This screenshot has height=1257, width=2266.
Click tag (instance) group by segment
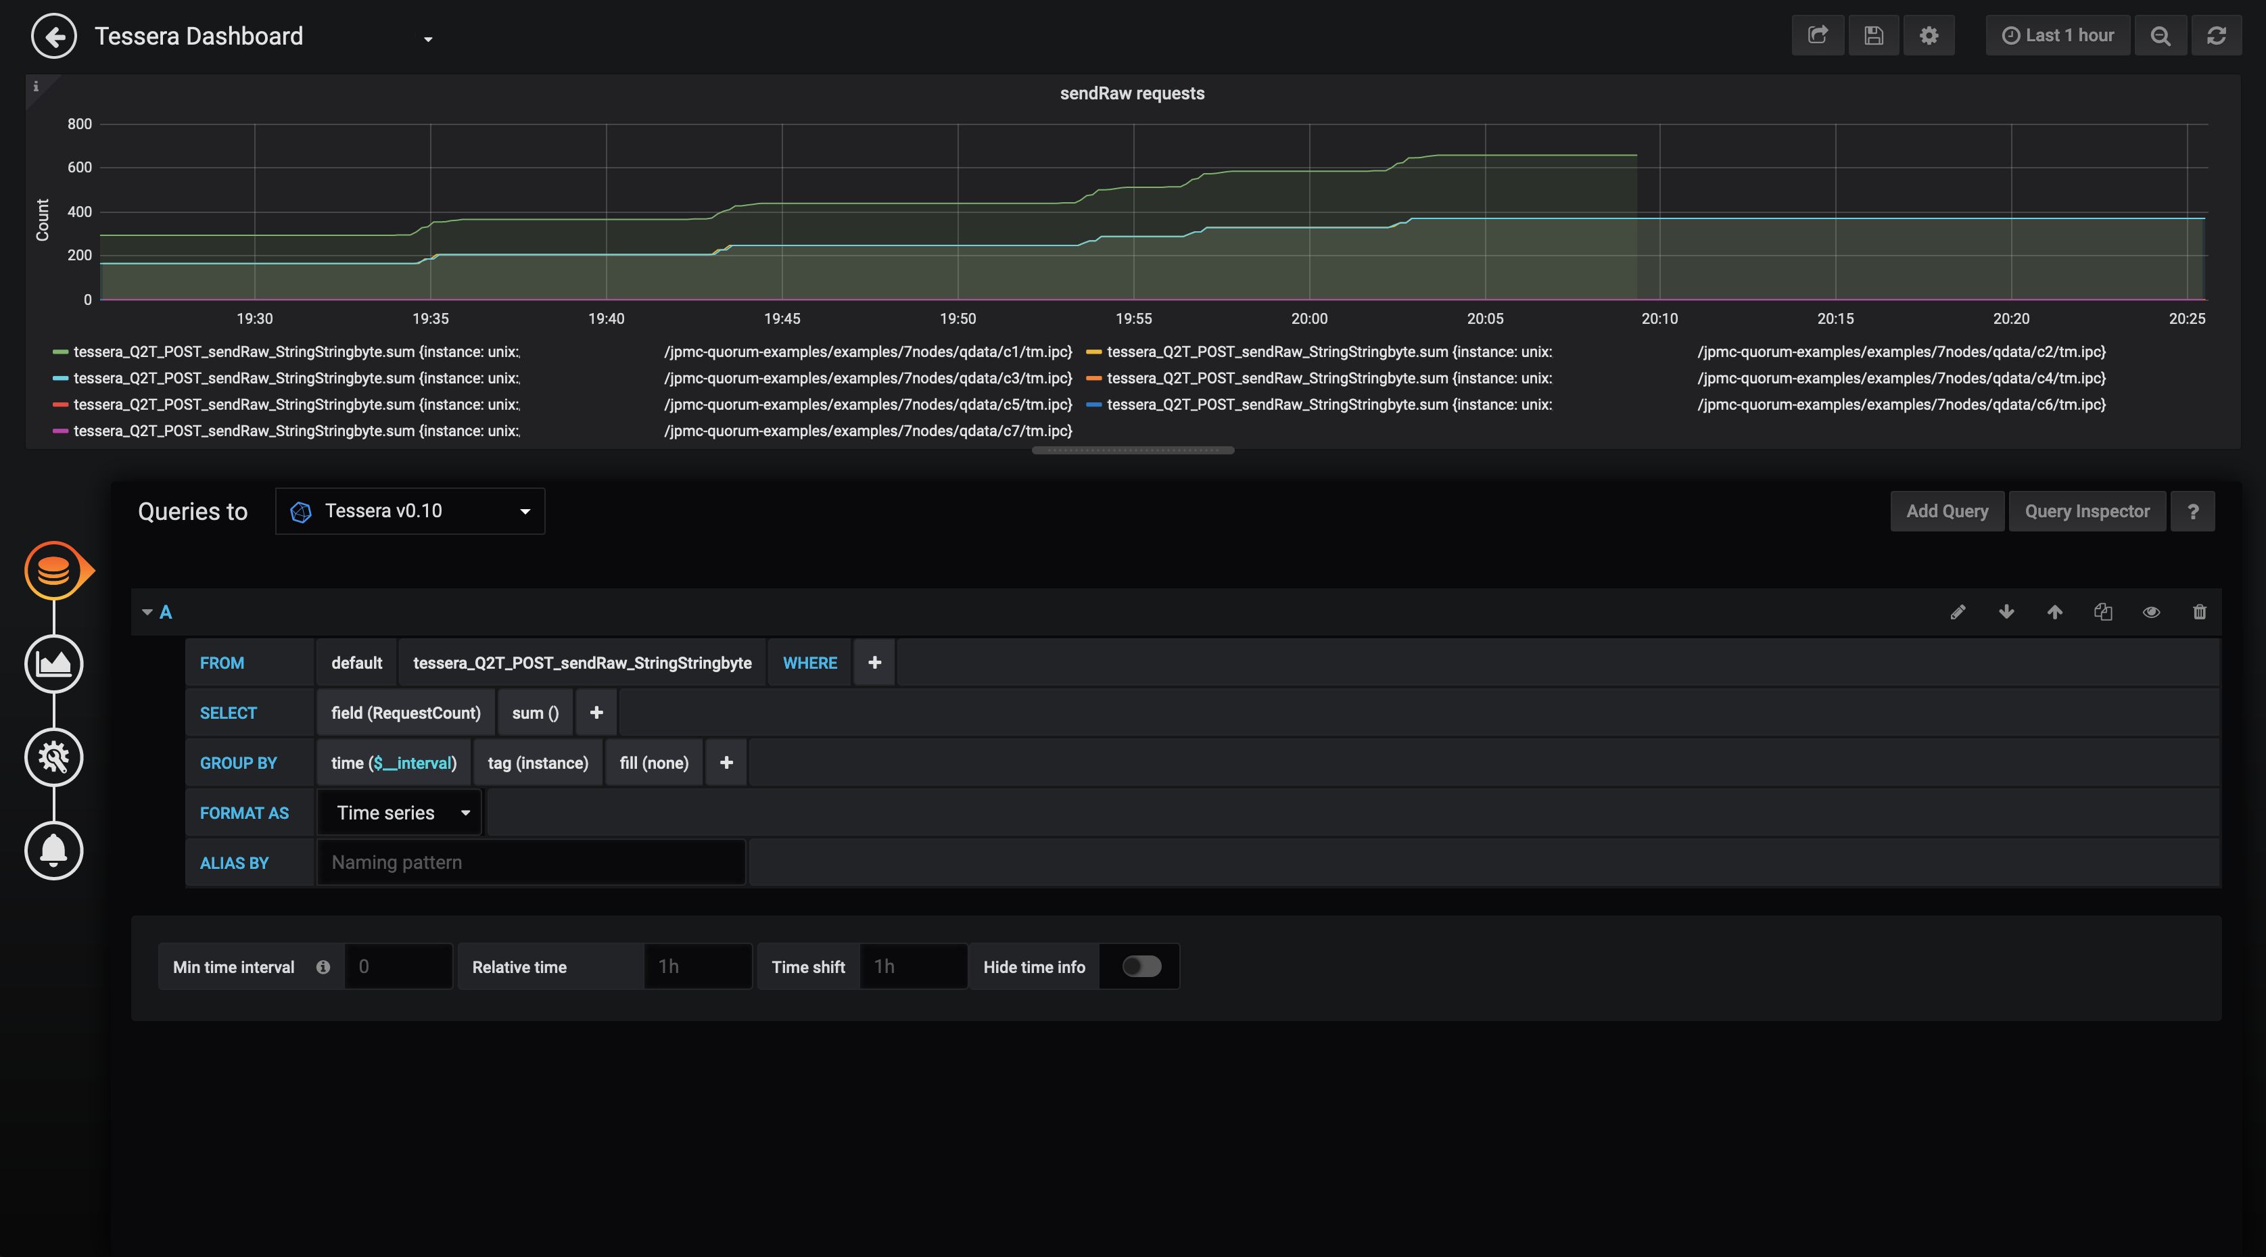tap(538, 763)
